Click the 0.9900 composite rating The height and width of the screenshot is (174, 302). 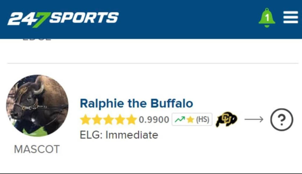tap(154, 120)
